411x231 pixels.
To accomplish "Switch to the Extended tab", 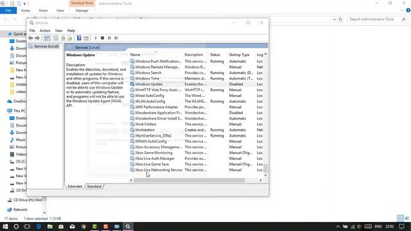I will [x=75, y=187].
